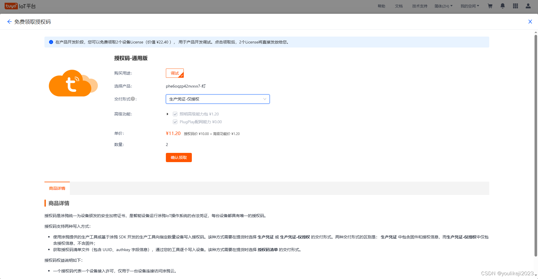This screenshot has height=279, width=538.
Task: Open the 简体(ZH) language dropdown
Action: tap(443, 6)
